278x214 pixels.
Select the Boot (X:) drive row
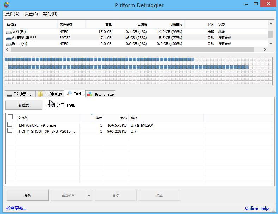point(136,44)
